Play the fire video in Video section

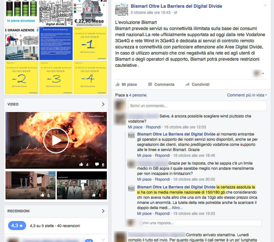coord(56,140)
